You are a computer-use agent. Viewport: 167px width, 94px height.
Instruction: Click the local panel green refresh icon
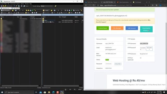click(33, 10)
